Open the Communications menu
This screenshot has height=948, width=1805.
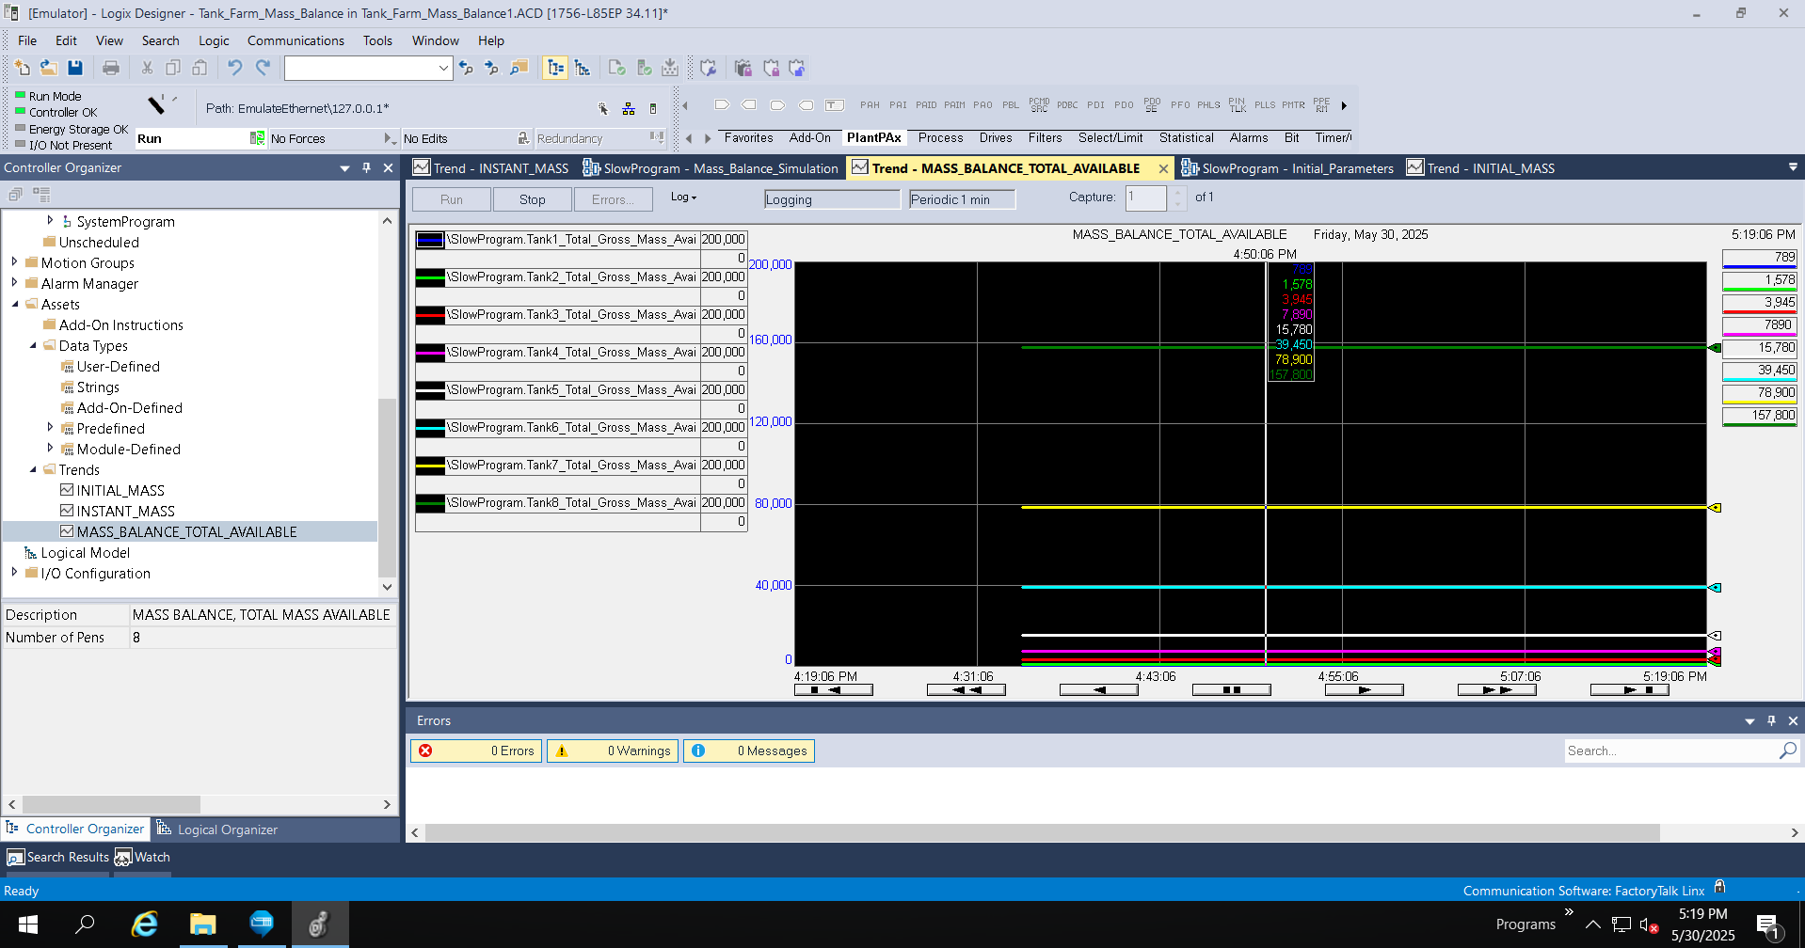pos(296,40)
